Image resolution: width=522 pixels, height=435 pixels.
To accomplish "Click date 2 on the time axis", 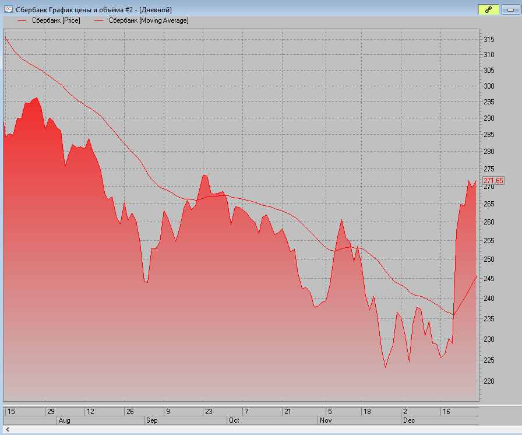I will click(x=405, y=412).
